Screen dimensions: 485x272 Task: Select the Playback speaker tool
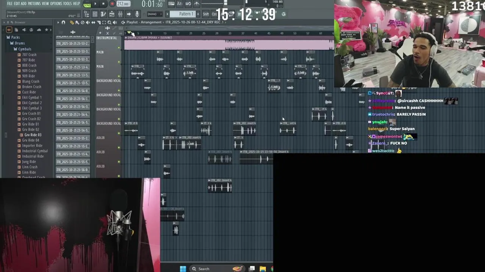pos(115,22)
